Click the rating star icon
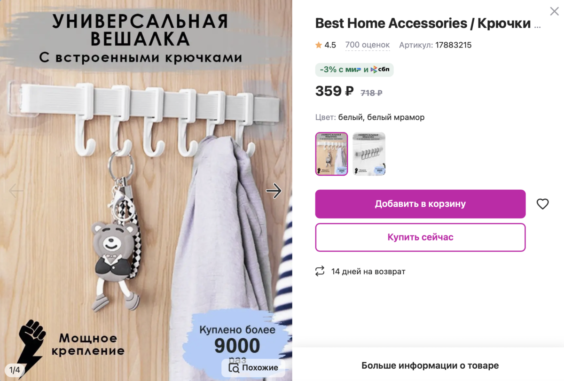The height and width of the screenshot is (381, 564). (319, 45)
